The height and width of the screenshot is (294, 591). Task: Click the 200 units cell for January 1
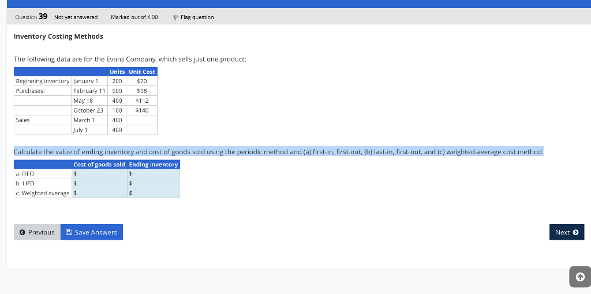[x=117, y=81]
